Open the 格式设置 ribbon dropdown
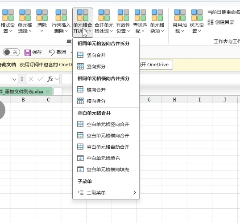Viewport: 240px width, 223px height. click(8, 21)
